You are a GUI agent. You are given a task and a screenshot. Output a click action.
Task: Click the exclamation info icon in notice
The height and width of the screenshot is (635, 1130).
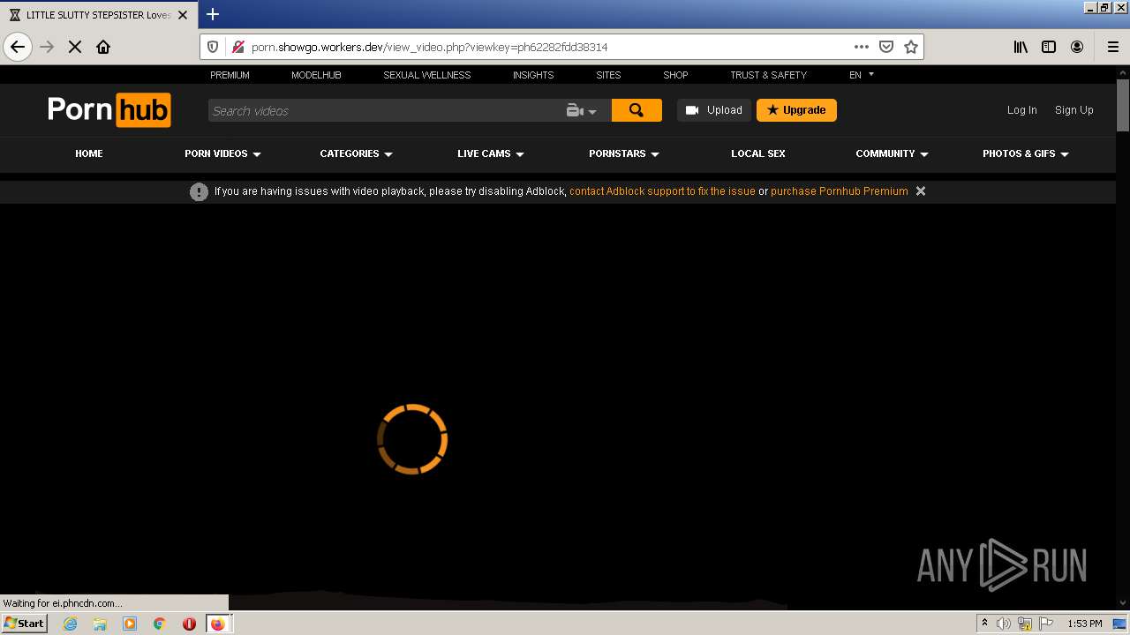tap(199, 191)
